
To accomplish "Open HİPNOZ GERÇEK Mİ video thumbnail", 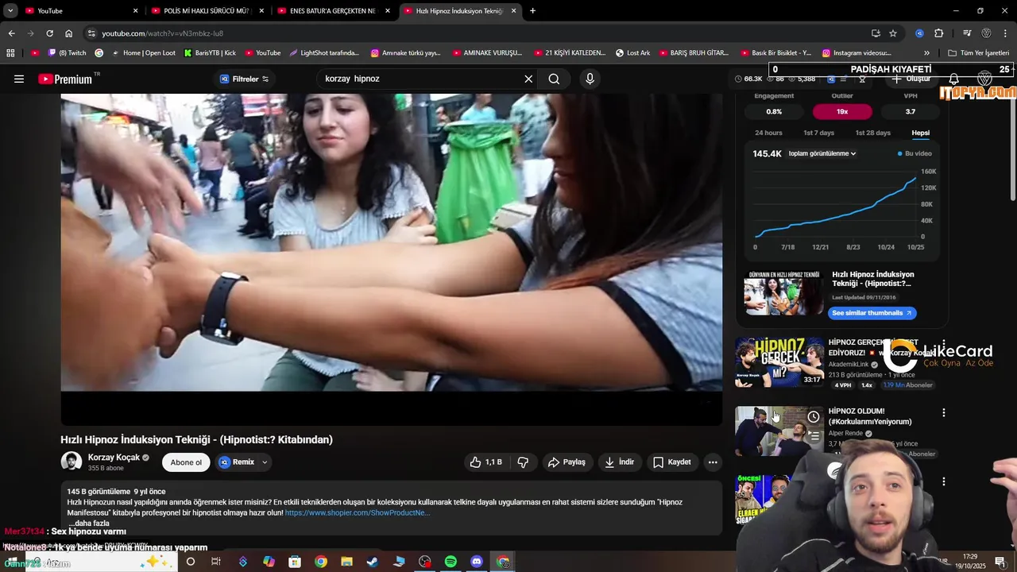I will (779, 362).
